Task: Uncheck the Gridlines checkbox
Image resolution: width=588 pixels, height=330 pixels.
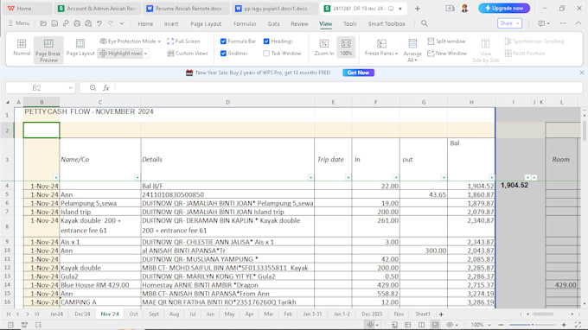Action: click(223, 54)
